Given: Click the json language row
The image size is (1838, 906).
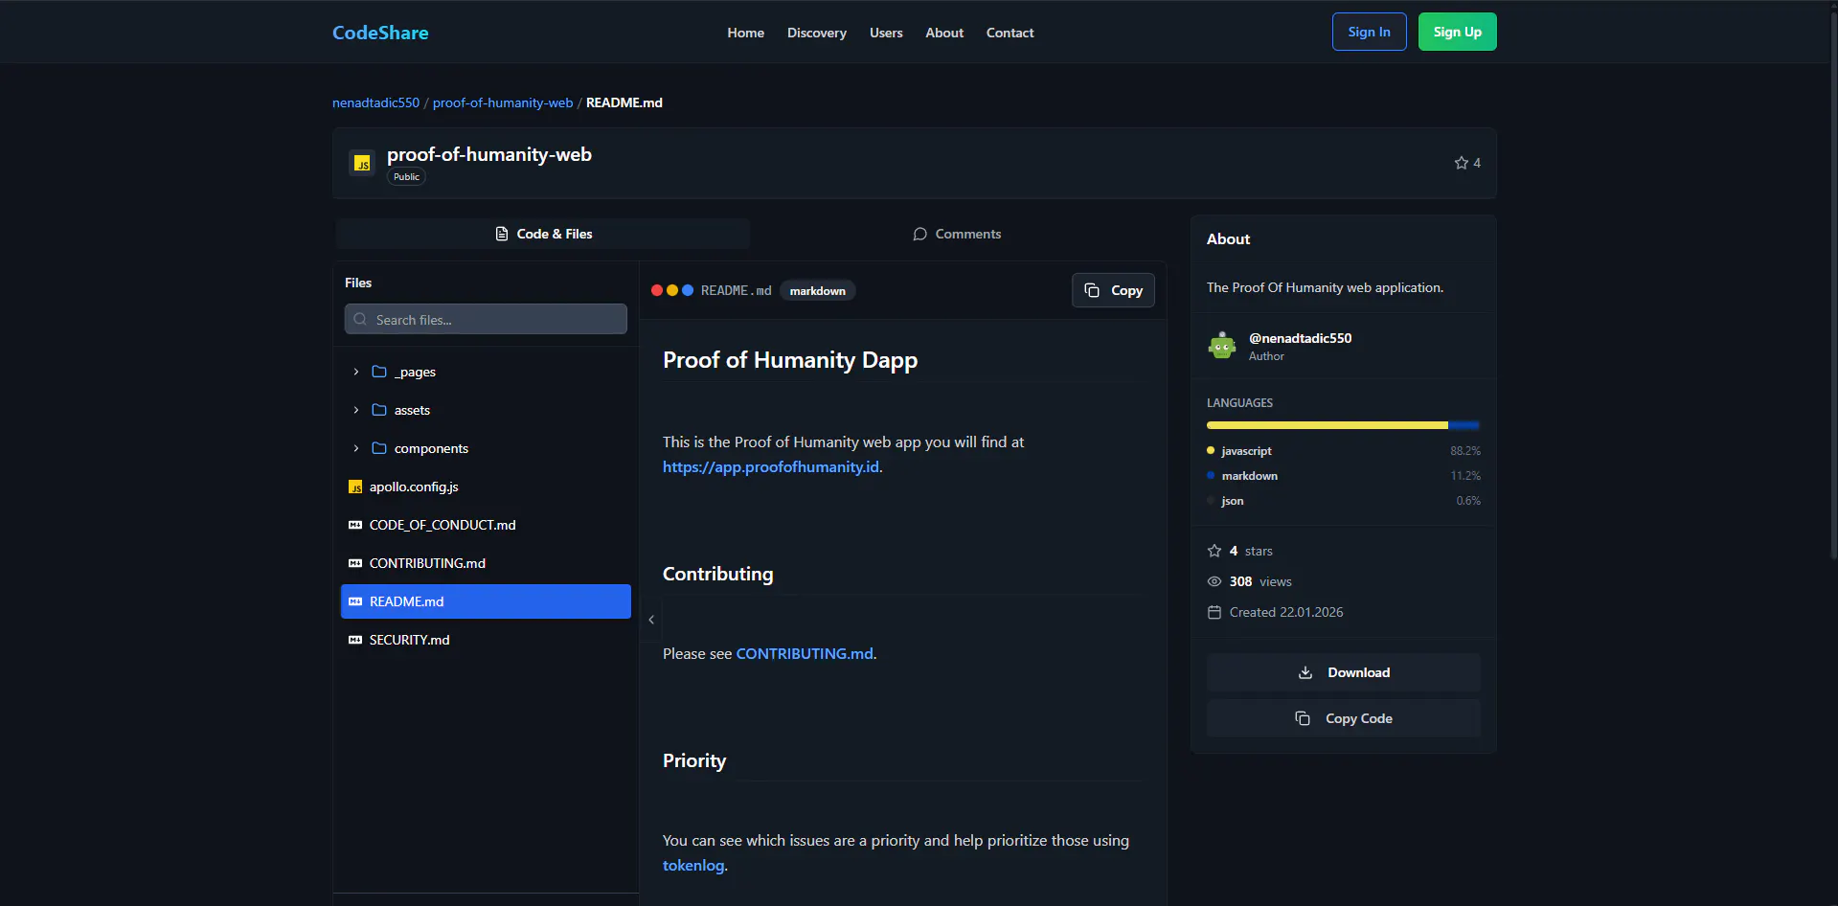Looking at the screenshot, I should point(1344,501).
